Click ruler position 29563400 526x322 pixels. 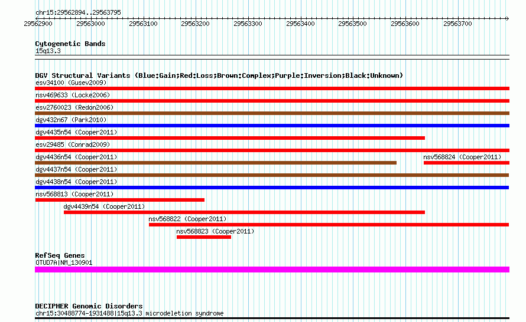point(301,24)
